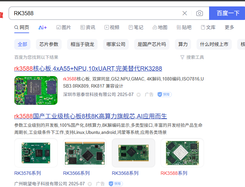245x187 pixels.
Task: Select the 芯片参数 filter chip
Action: click(49, 44)
